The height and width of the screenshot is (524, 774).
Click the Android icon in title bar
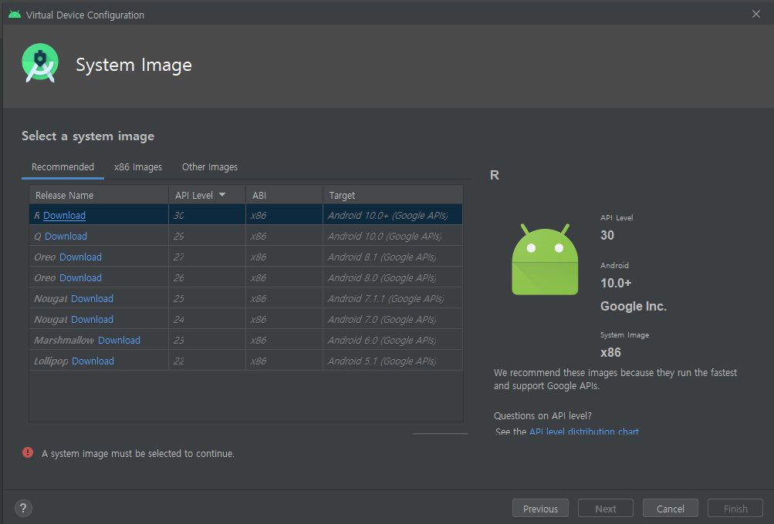click(15, 15)
